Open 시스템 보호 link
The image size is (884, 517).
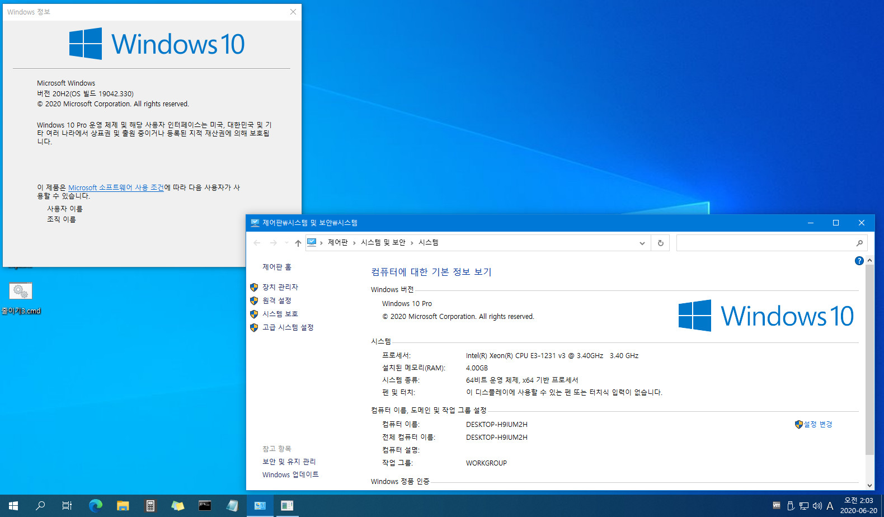[280, 314]
